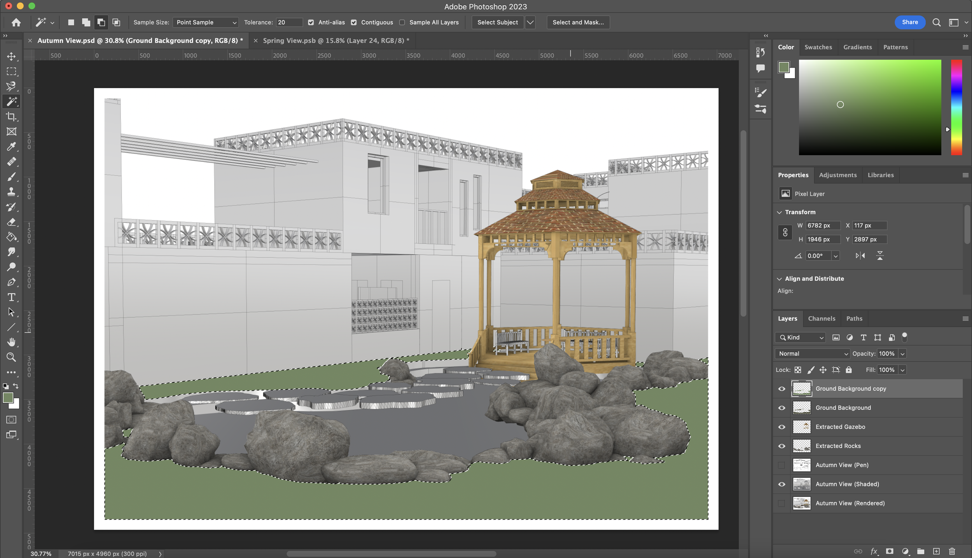Open the blend mode Normal dropdown
The image size is (972, 558).
pos(812,353)
